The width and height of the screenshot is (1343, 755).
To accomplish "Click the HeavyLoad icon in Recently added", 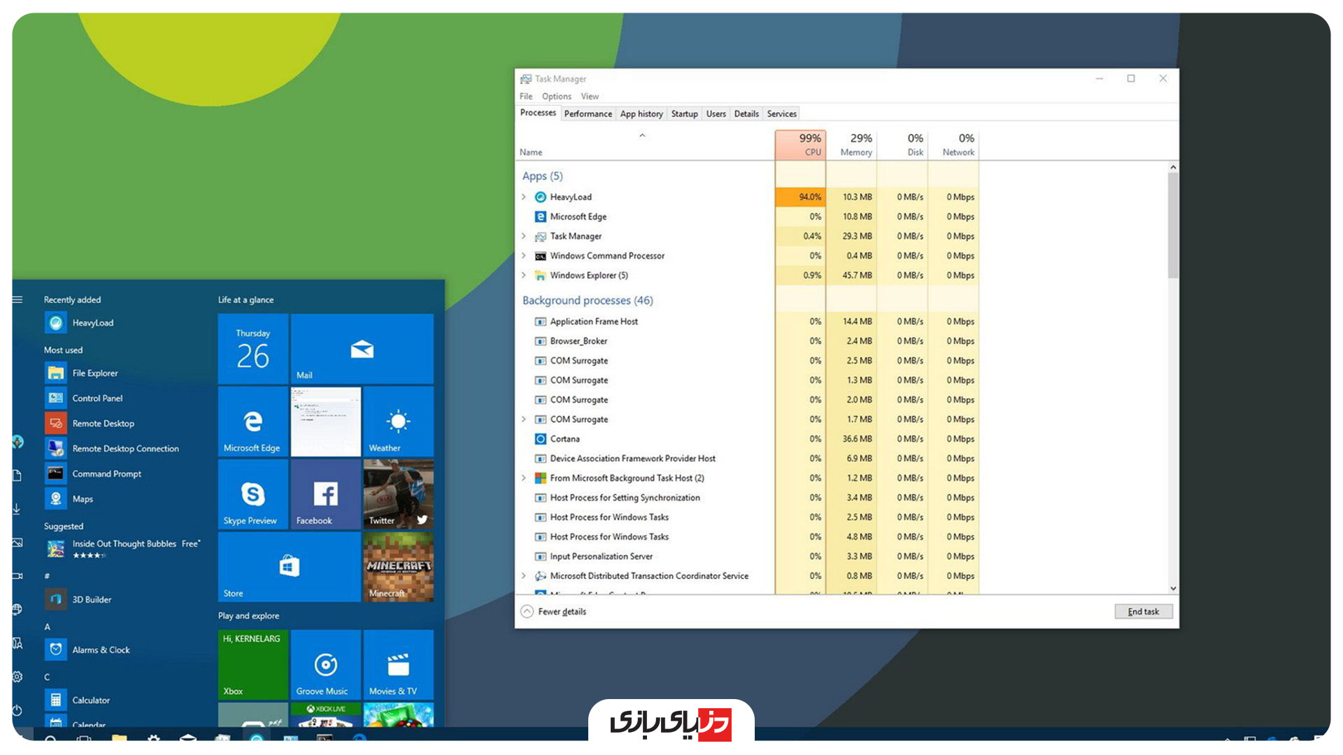I will [x=56, y=323].
